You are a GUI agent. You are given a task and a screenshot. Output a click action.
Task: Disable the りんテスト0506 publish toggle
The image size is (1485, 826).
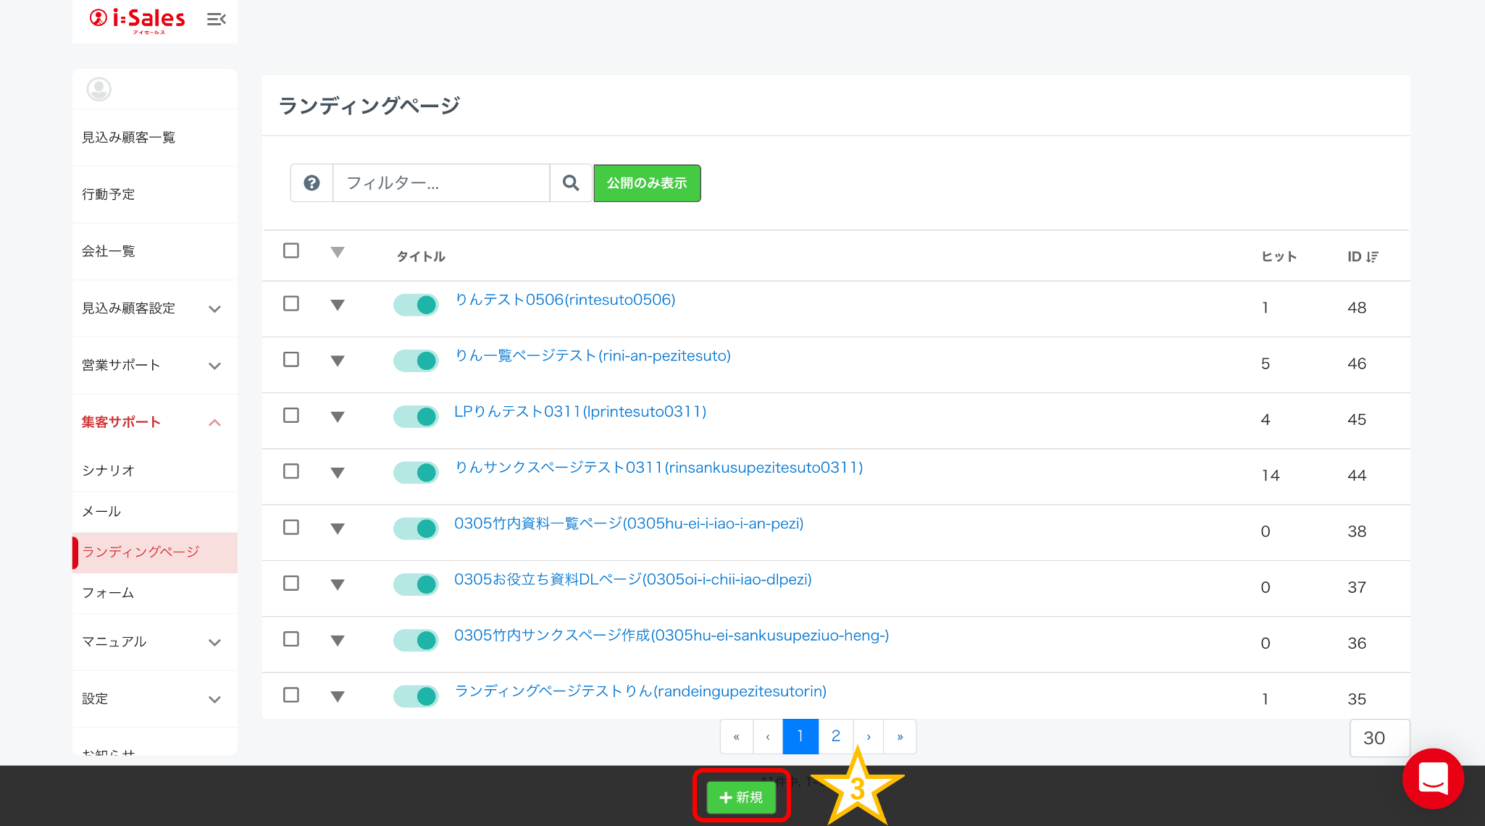pyautogui.click(x=416, y=305)
